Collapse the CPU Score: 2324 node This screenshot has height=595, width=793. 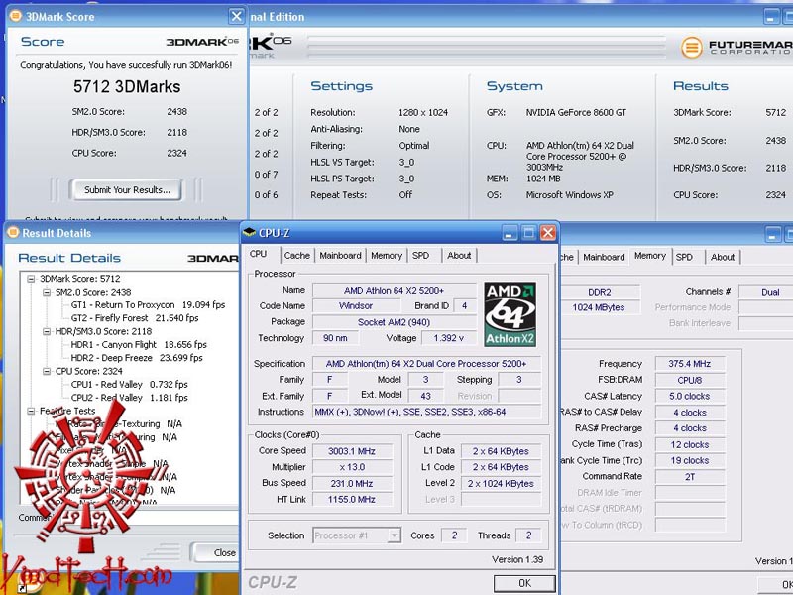[47, 371]
